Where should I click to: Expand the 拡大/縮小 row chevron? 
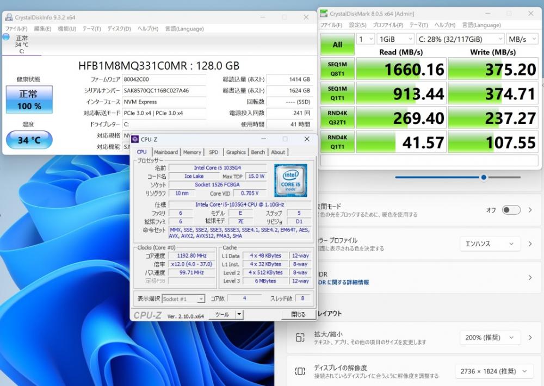[x=530, y=338]
